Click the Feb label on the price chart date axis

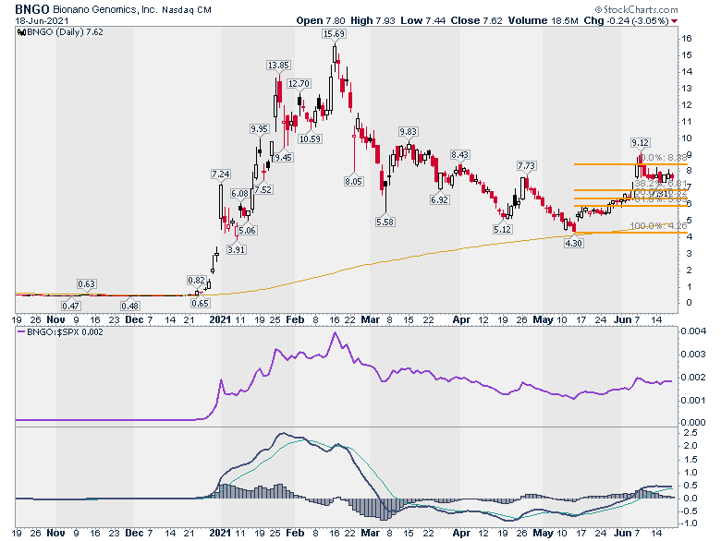click(295, 319)
